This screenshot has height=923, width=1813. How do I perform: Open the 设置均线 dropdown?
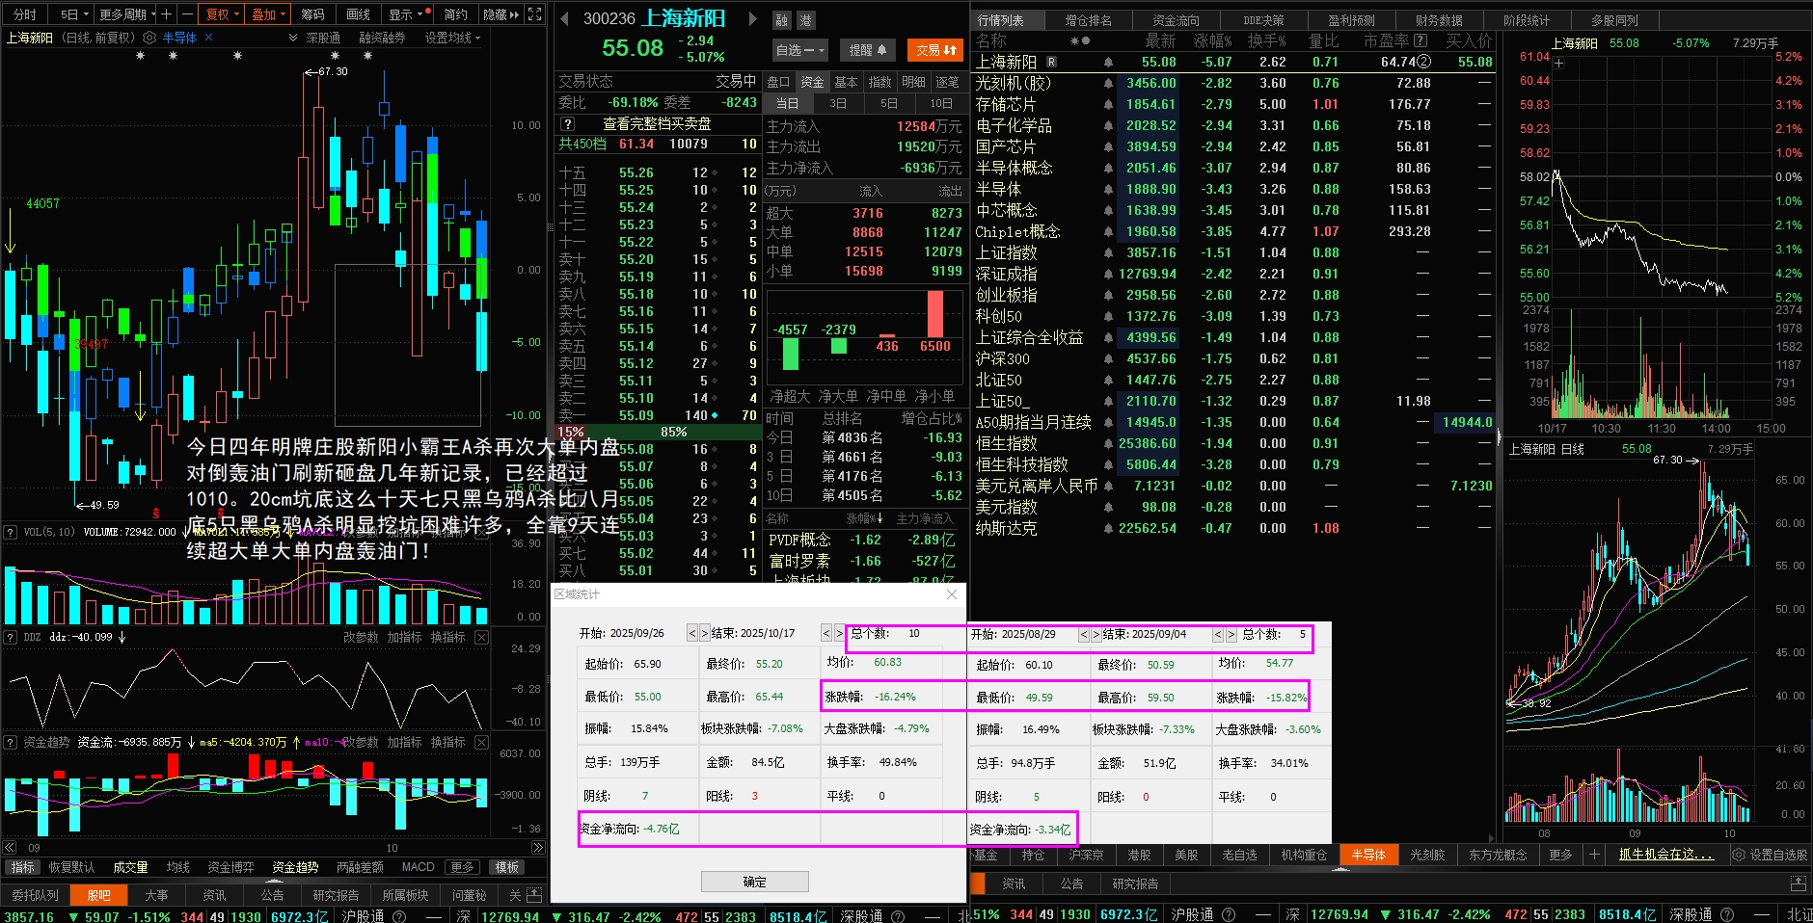pyautogui.click(x=452, y=38)
